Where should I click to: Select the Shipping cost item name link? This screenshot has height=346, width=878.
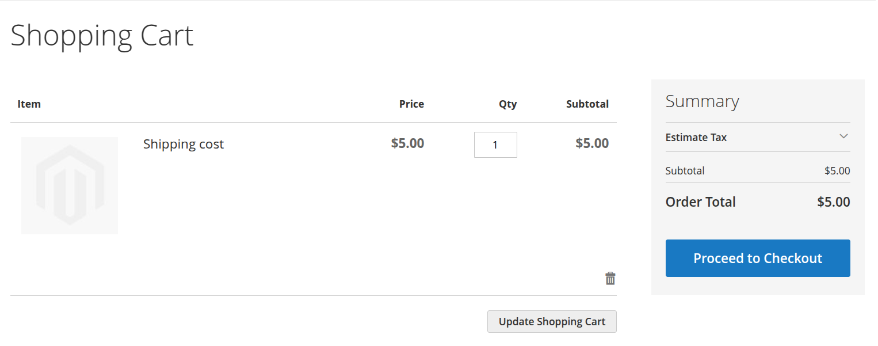(x=183, y=144)
